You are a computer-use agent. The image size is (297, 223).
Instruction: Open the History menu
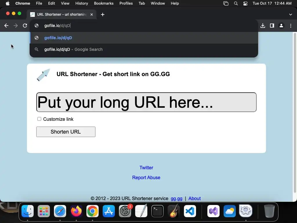[x=82, y=3]
